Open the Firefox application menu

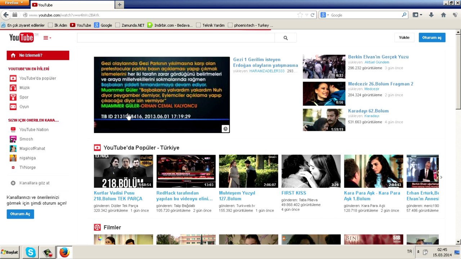coord(14,3)
